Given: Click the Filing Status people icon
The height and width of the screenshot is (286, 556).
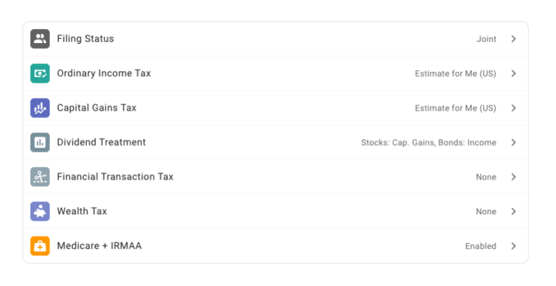Looking at the screenshot, I should 40,39.
